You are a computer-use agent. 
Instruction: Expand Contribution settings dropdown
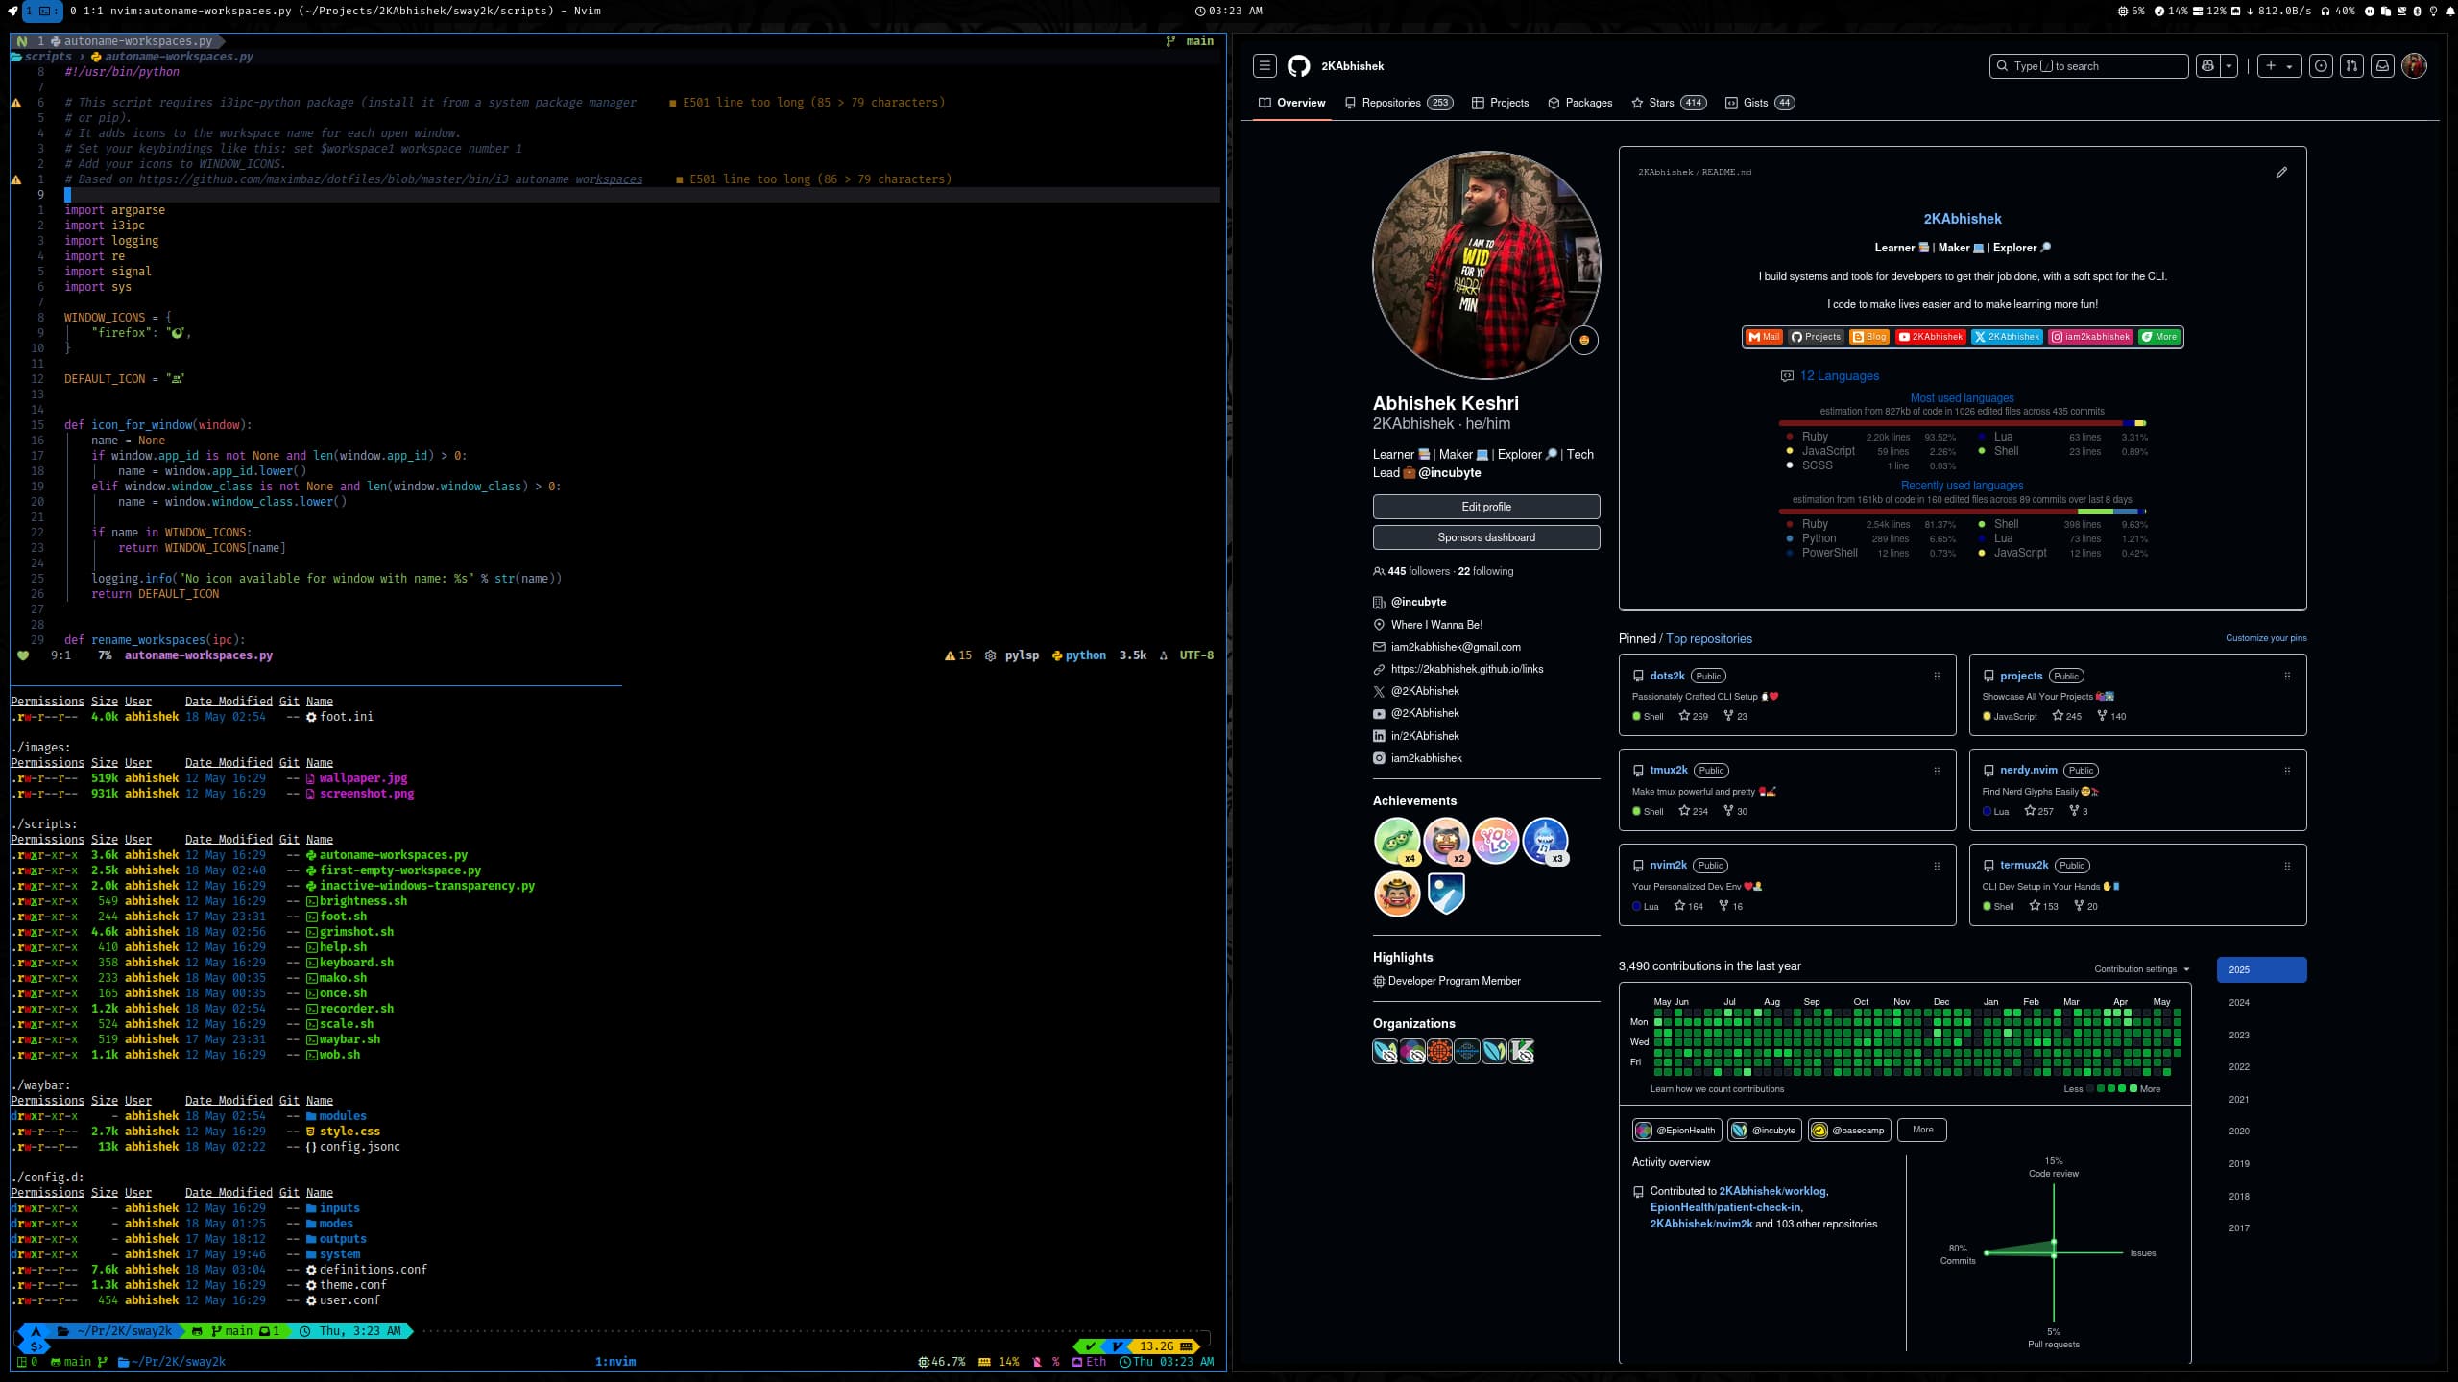2142,969
